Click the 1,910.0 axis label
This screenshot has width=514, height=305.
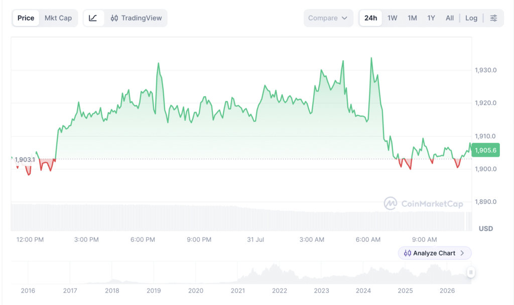click(485, 136)
